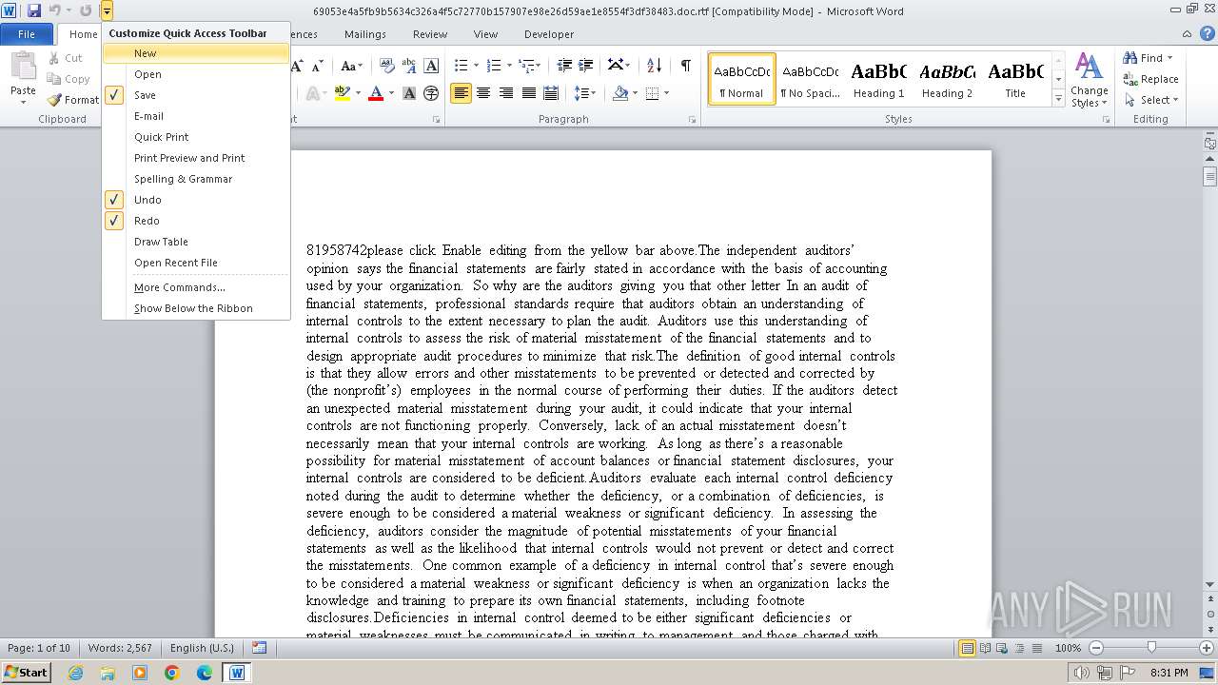Click the Enclose Characters icon

[x=431, y=93]
